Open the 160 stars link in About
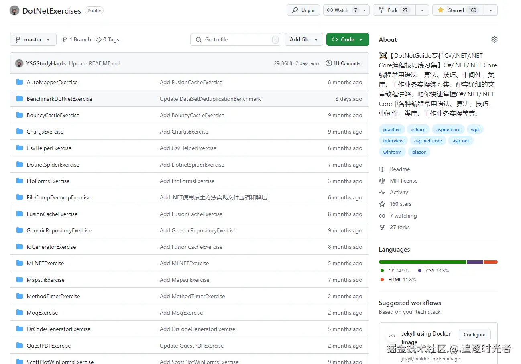Screen dimensions: 521x364 point(395,204)
